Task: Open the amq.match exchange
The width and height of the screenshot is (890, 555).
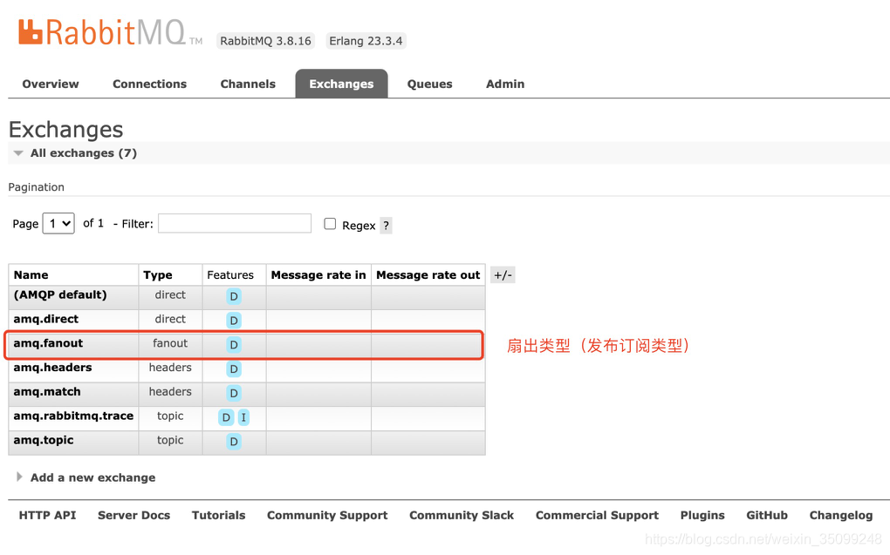Action: click(47, 392)
